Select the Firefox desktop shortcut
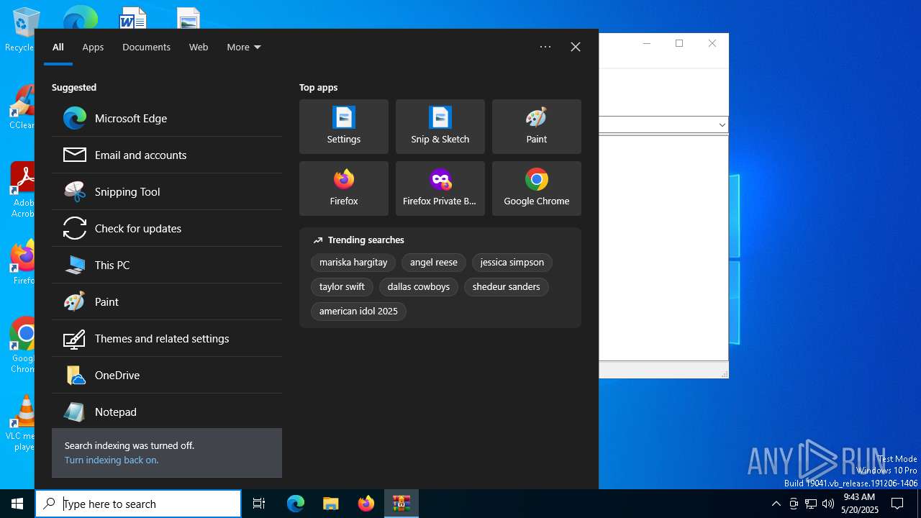This screenshot has width=921, height=518. pos(22,263)
